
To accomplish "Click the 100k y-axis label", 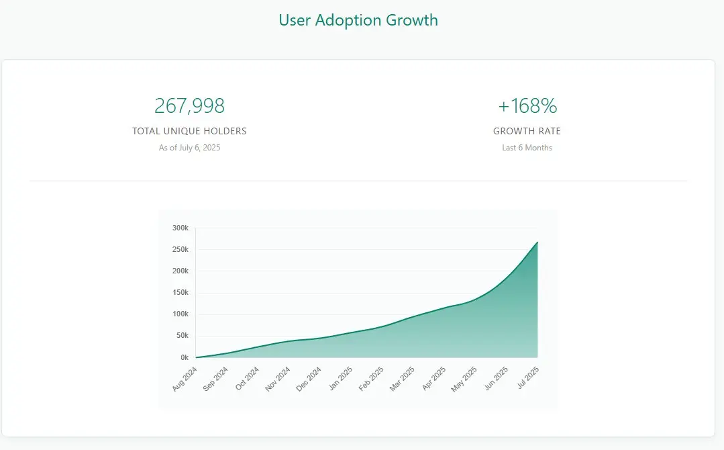I will point(180,314).
